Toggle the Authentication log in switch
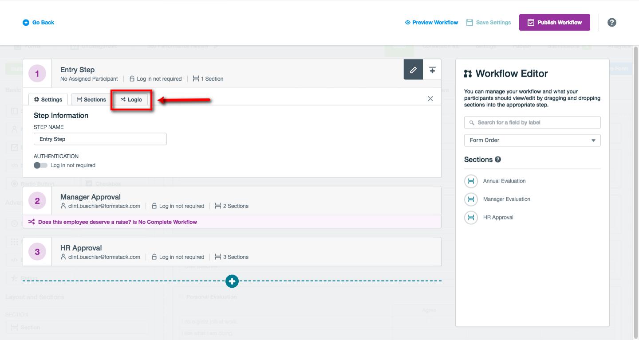Screen dimensions: 639x340 [40, 165]
